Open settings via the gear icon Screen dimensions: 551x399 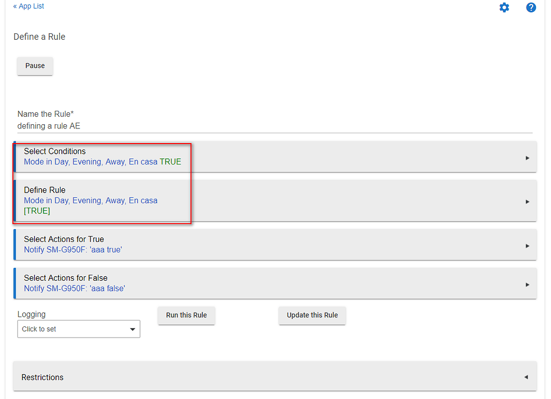(504, 8)
